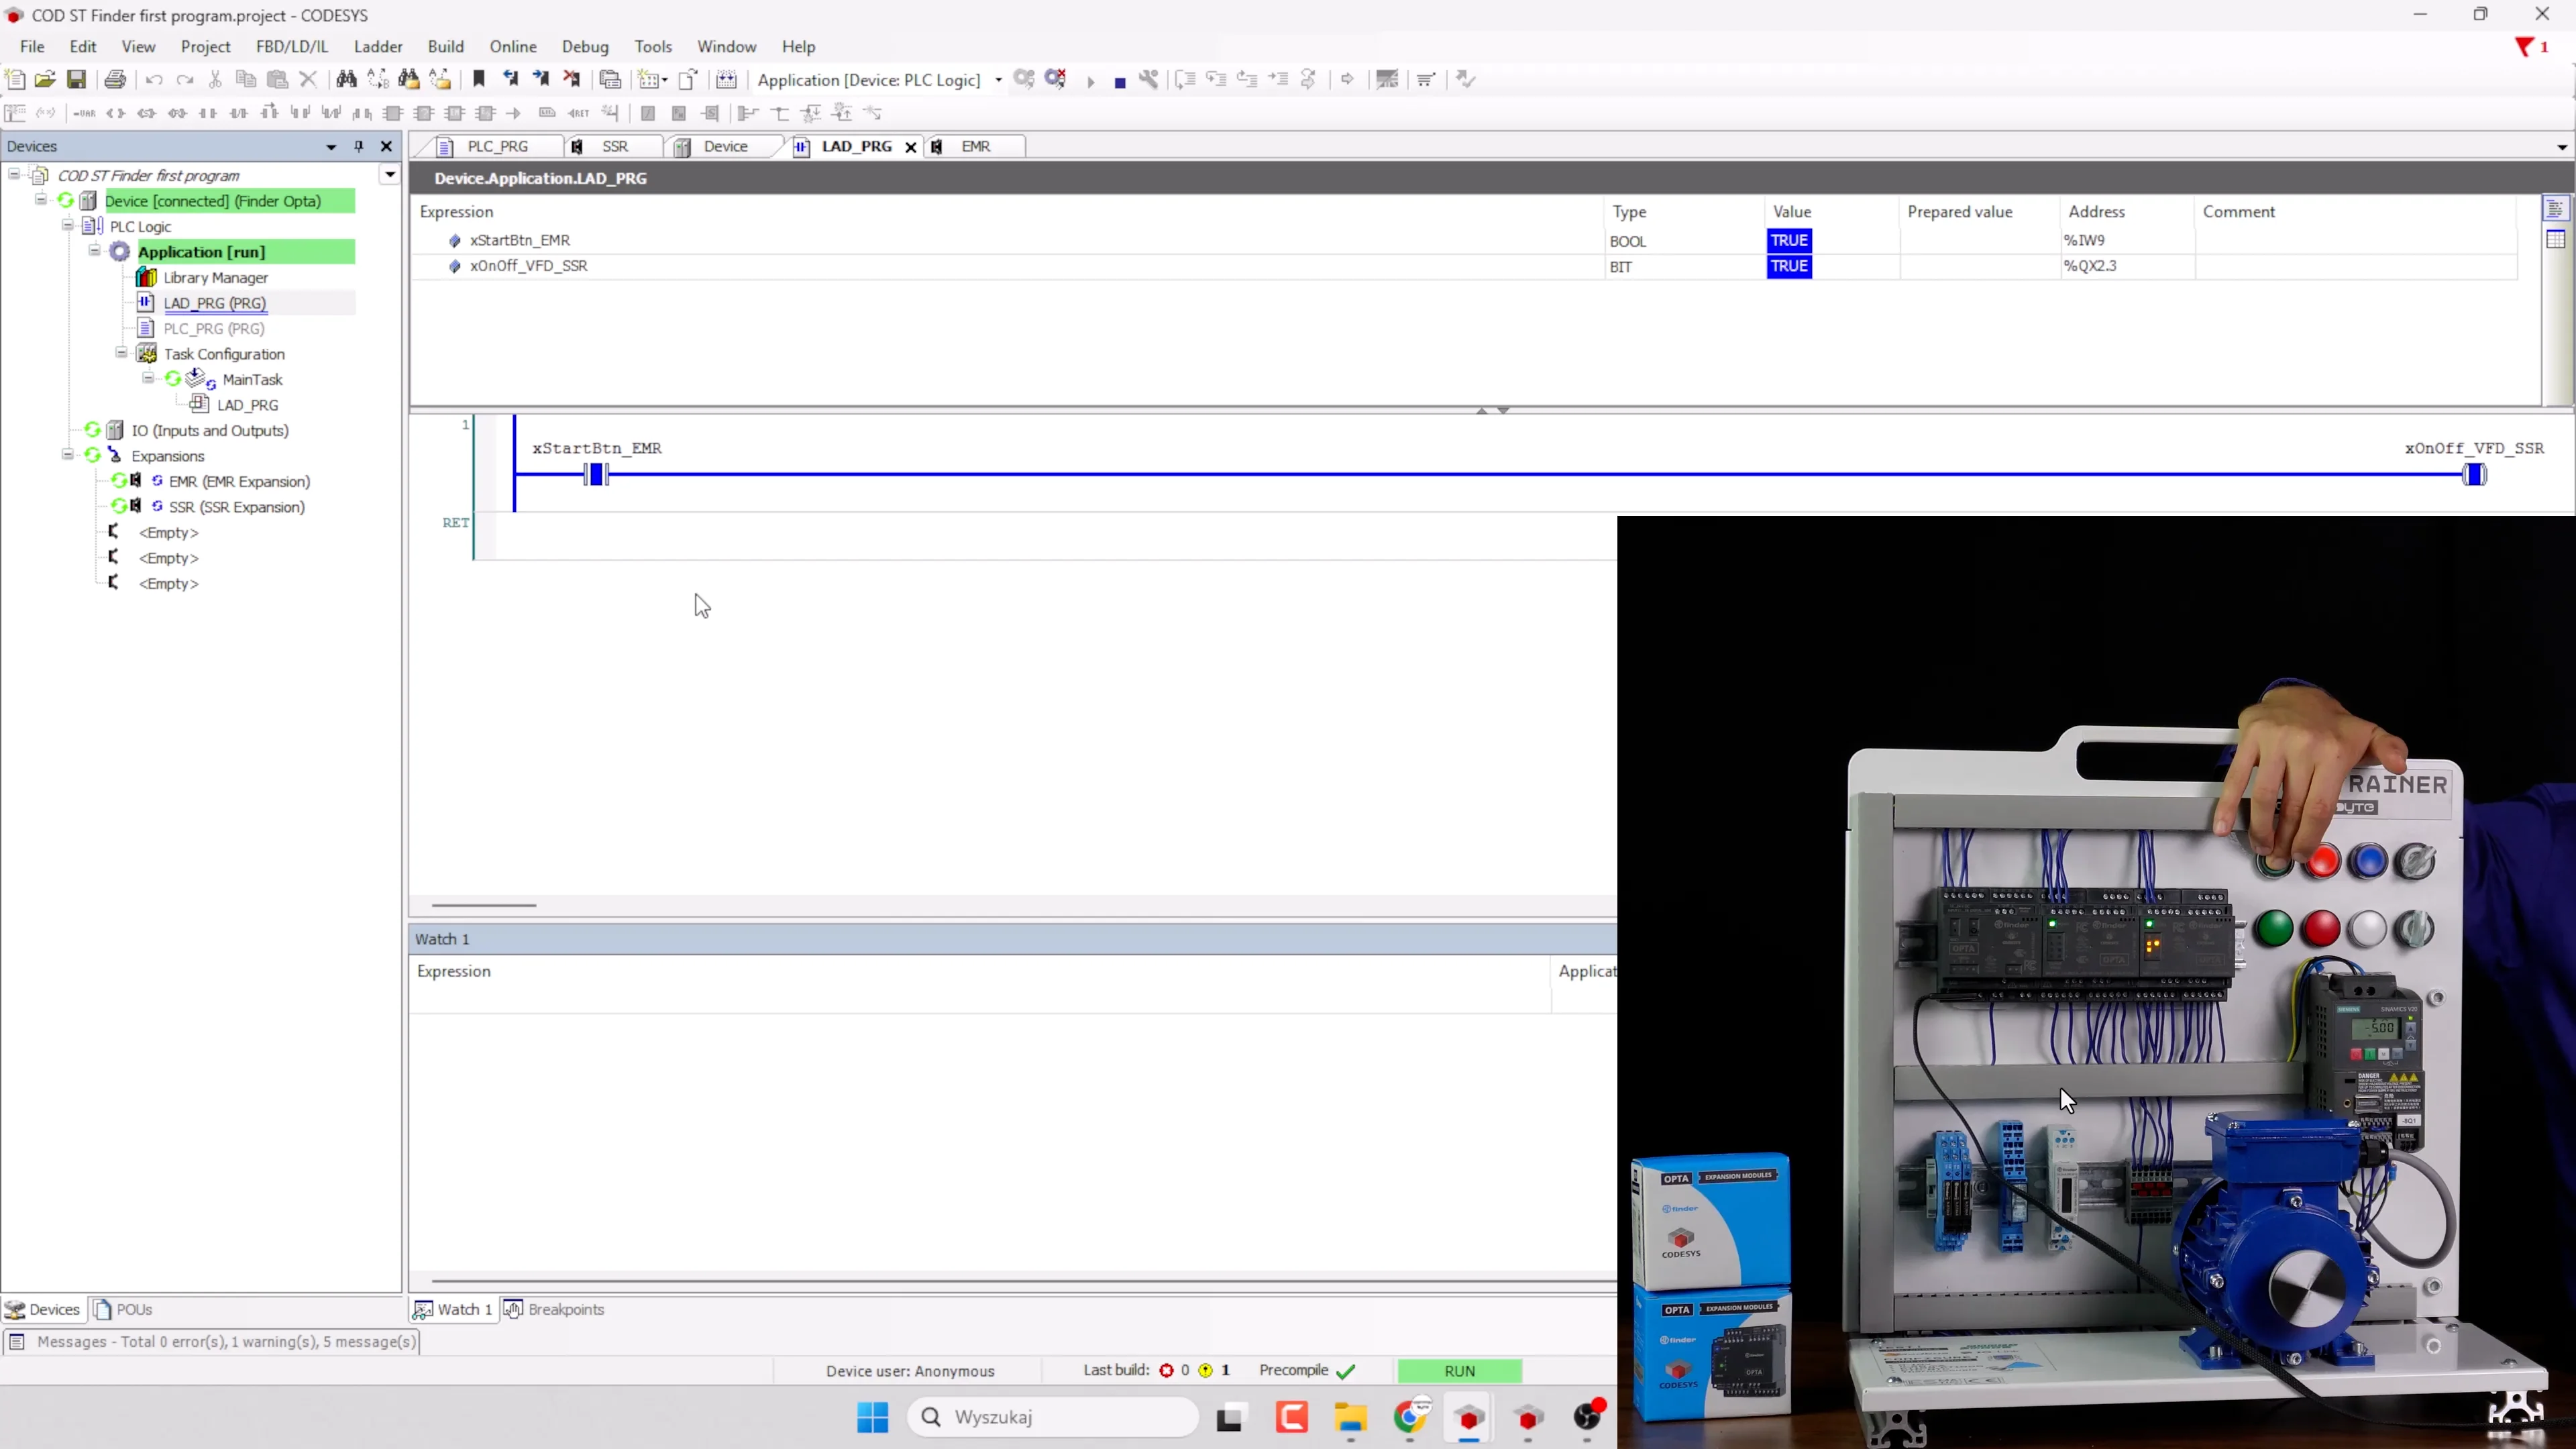Click the TRUE value cell of xStartBtn_EMR
The height and width of the screenshot is (1449, 2576).
[x=1788, y=240]
